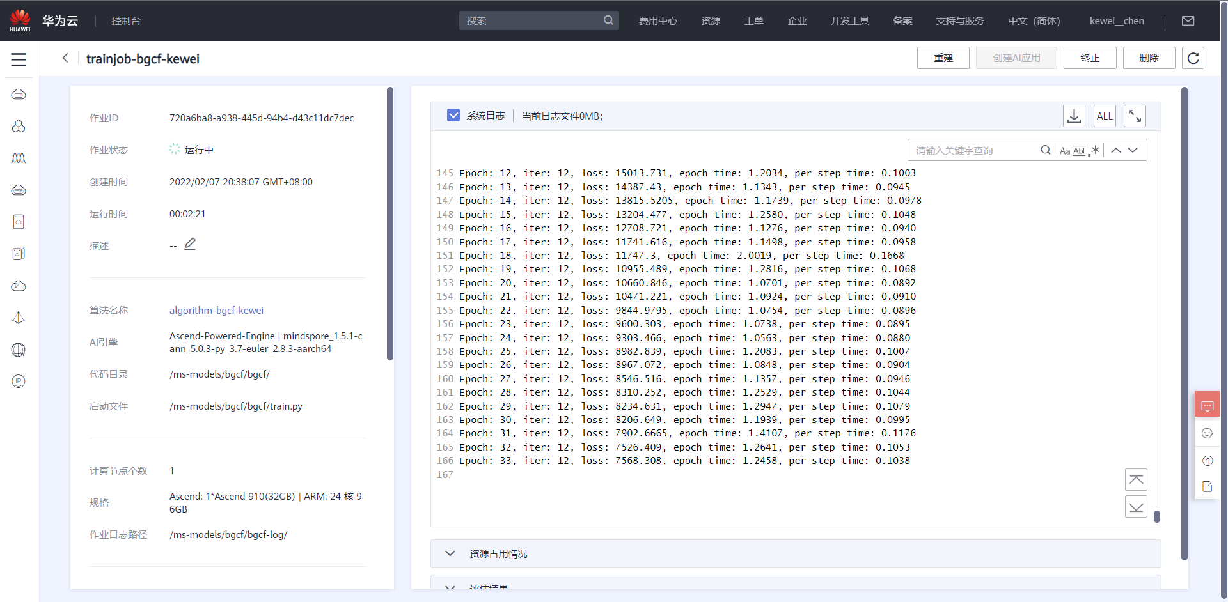The image size is (1228, 602).
Task: Open 支持与服务 menu
Action: 960,20
